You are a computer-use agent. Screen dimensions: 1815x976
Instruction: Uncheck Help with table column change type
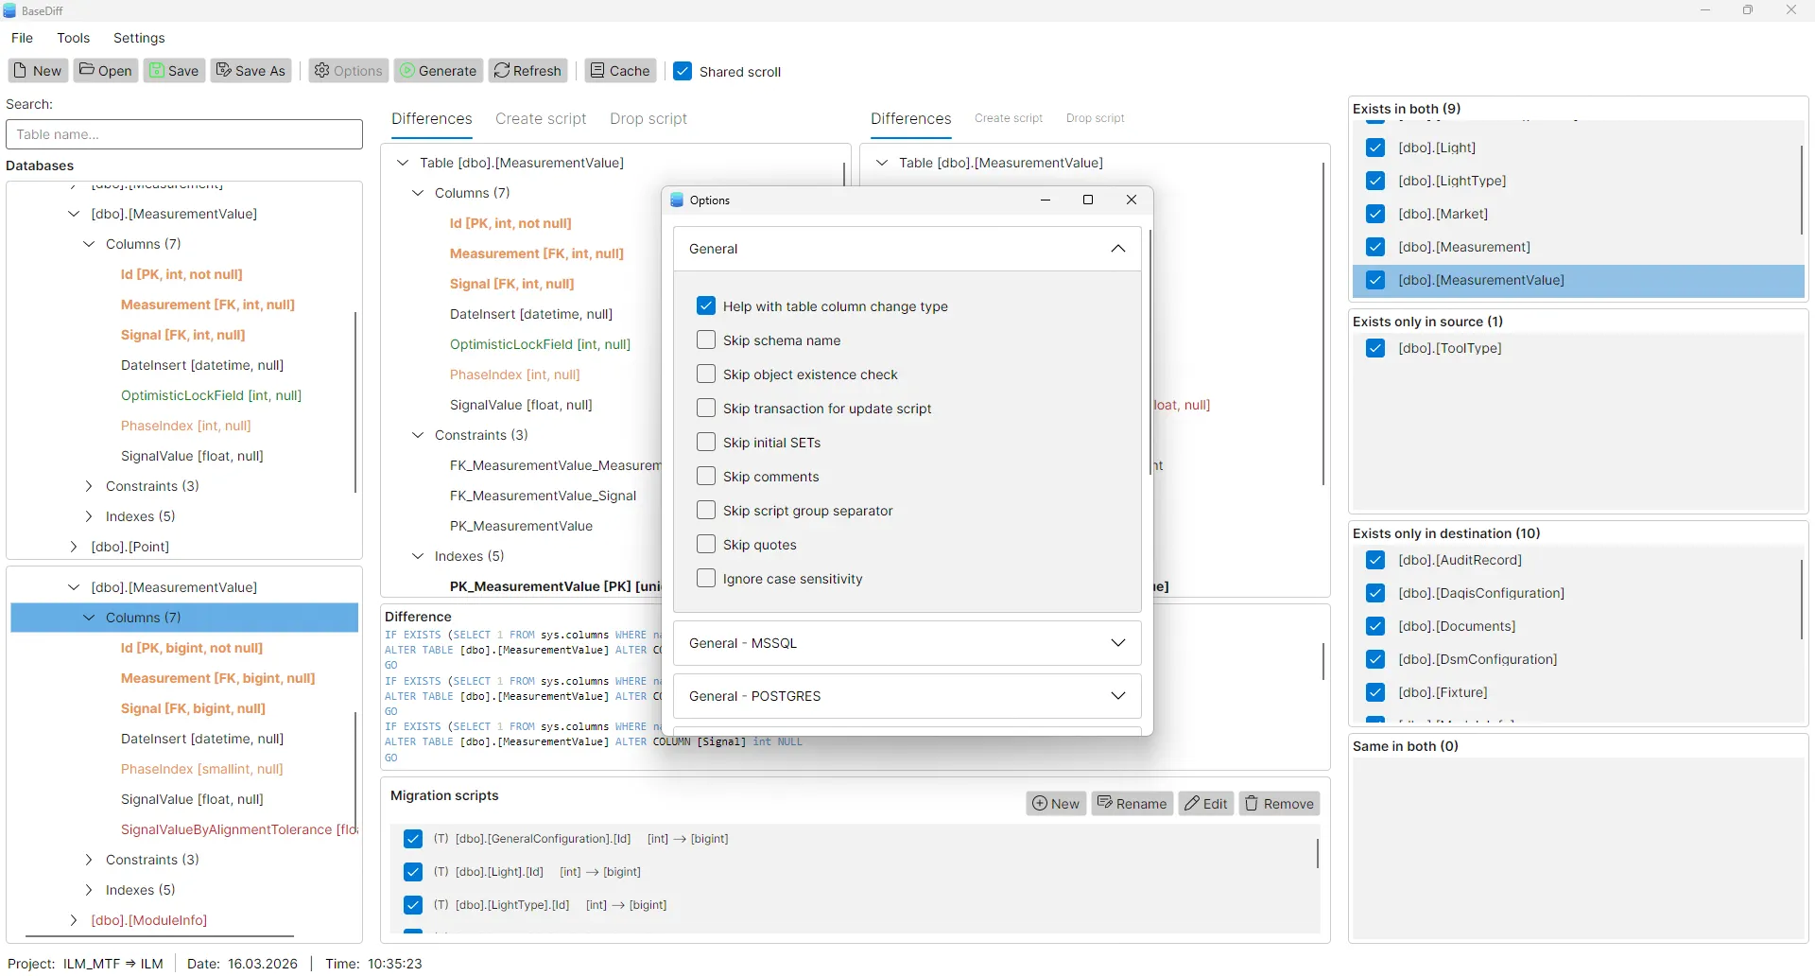[706, 305]
